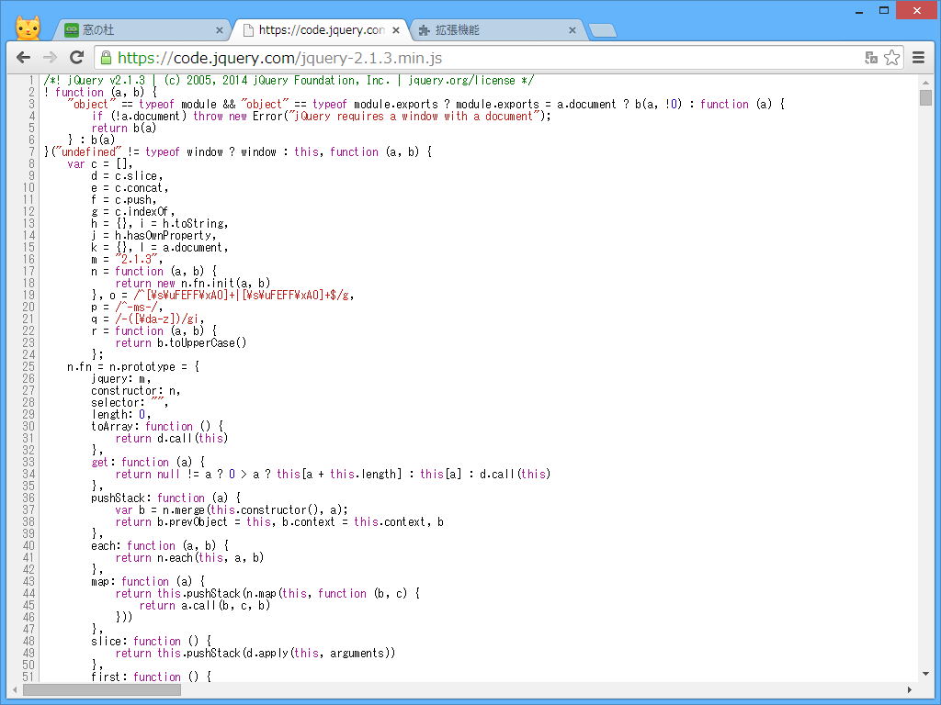Click 'return d.call(this)' on line 31
The width and height of the screenshot is (941, 705).
(172, 438)
